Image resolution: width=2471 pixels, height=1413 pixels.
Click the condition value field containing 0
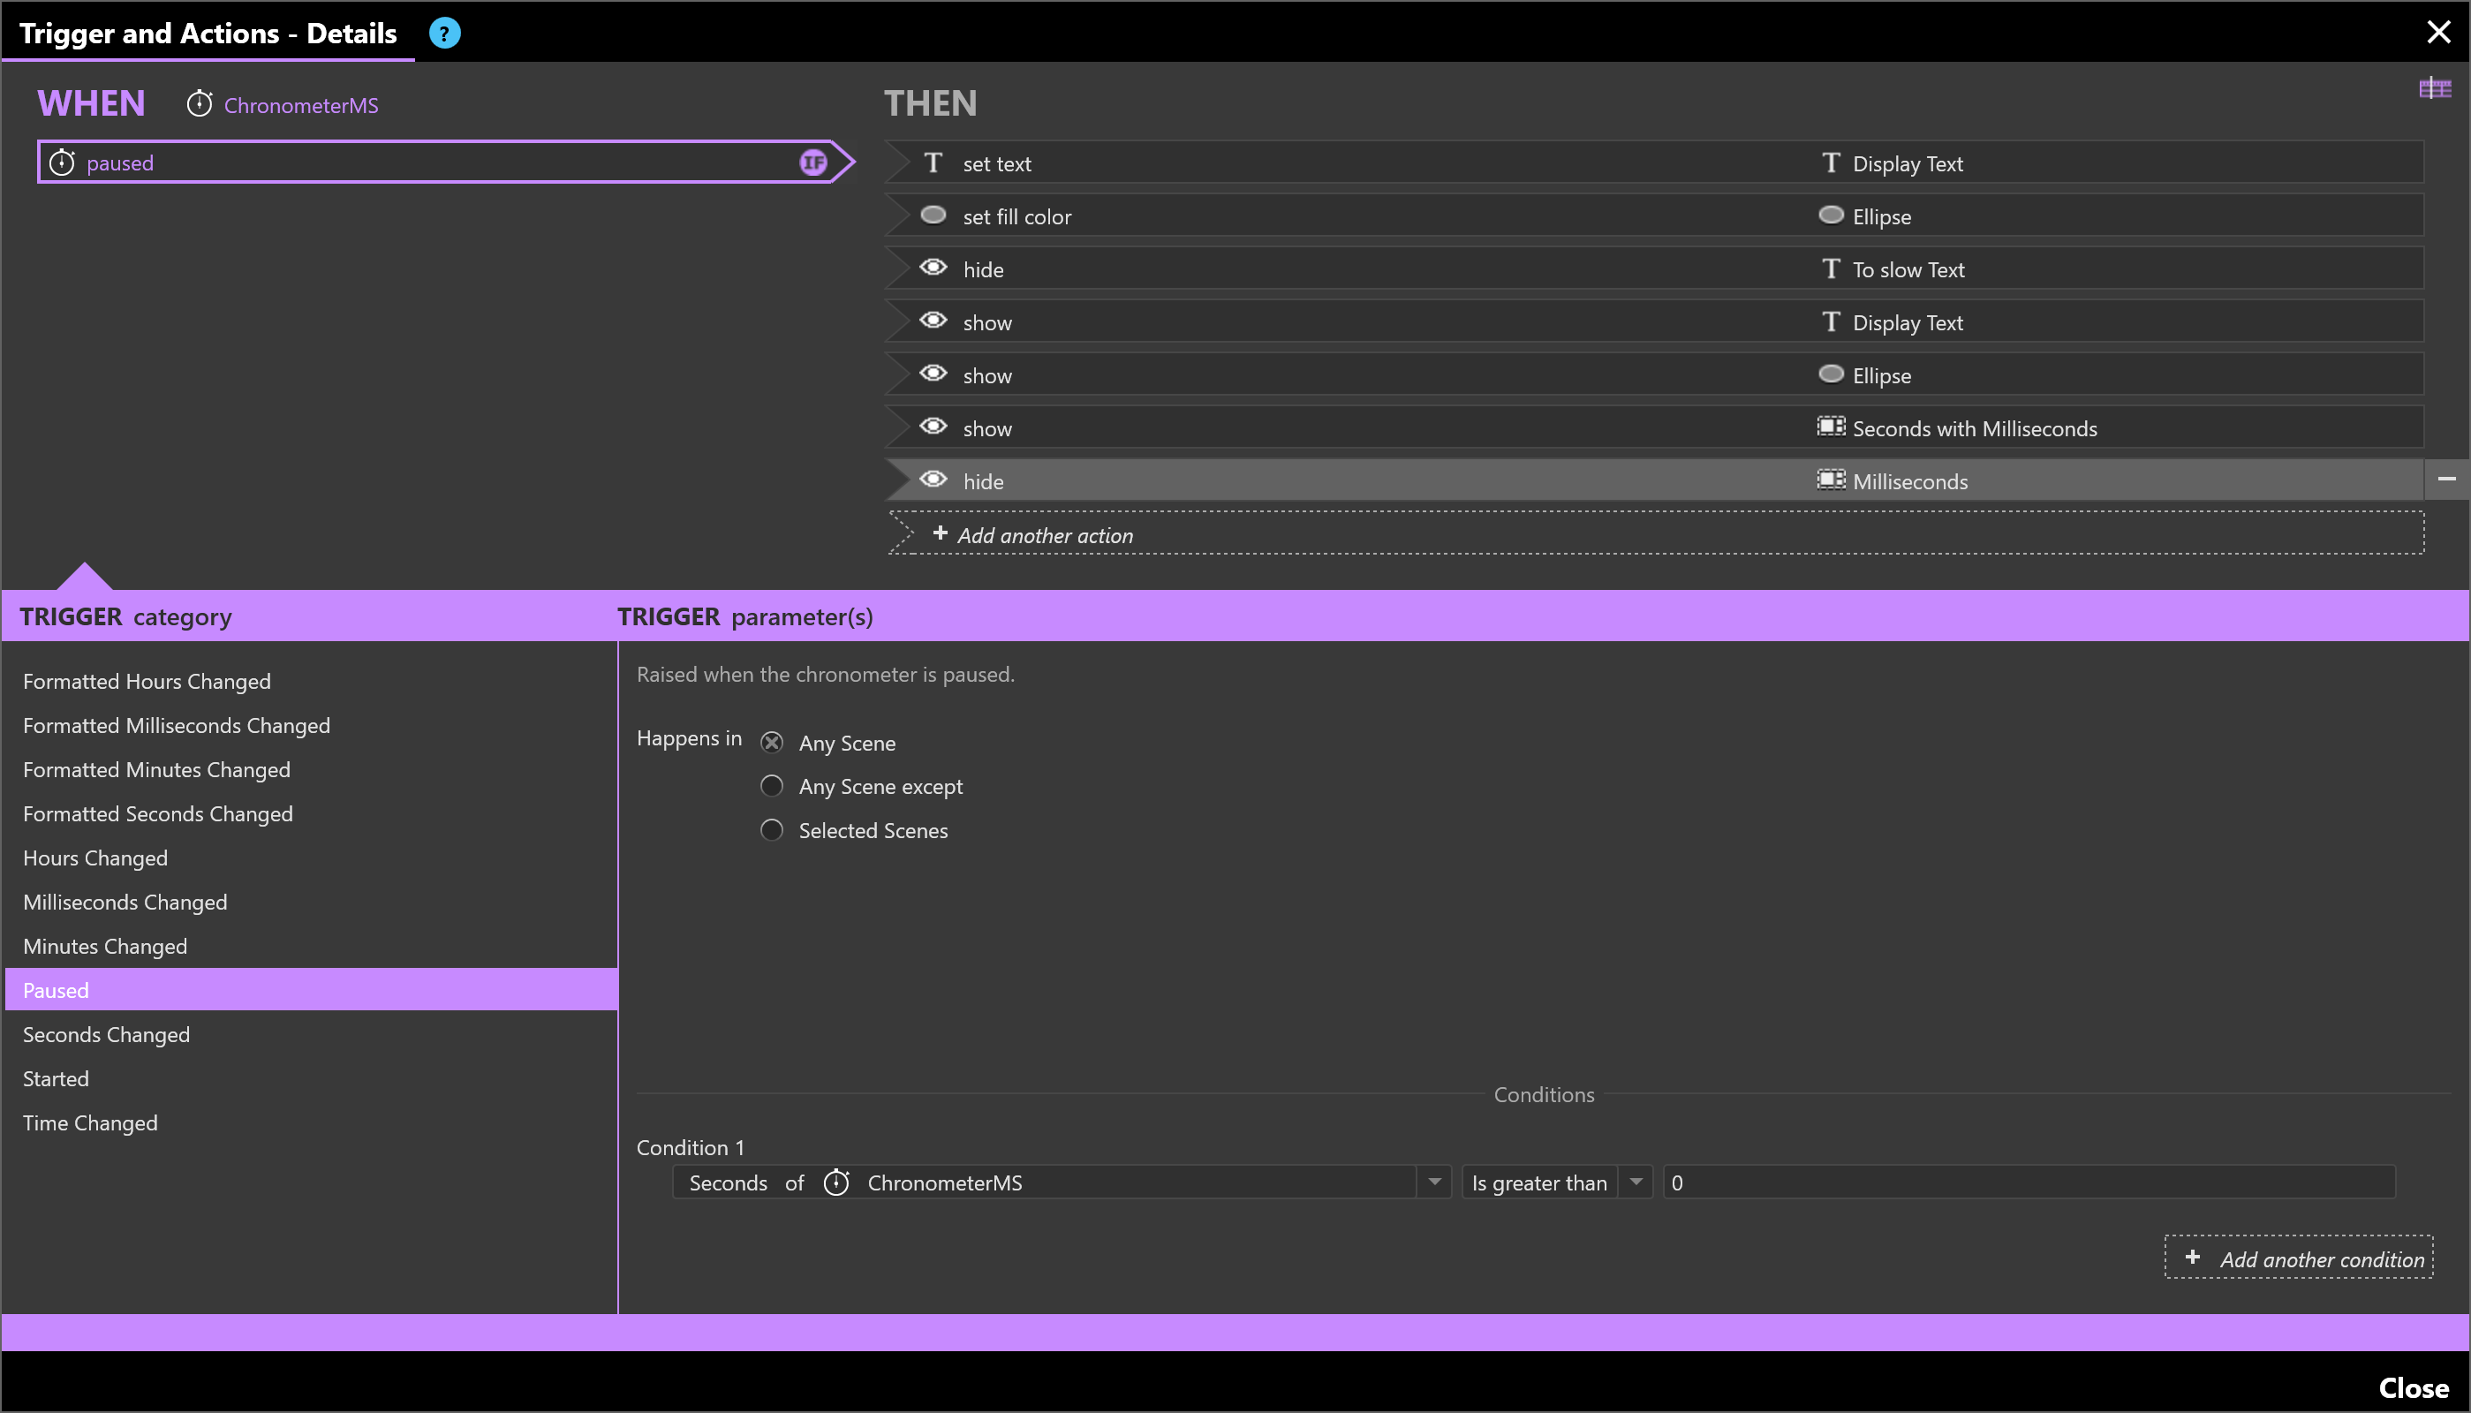pos(2029,1182)
